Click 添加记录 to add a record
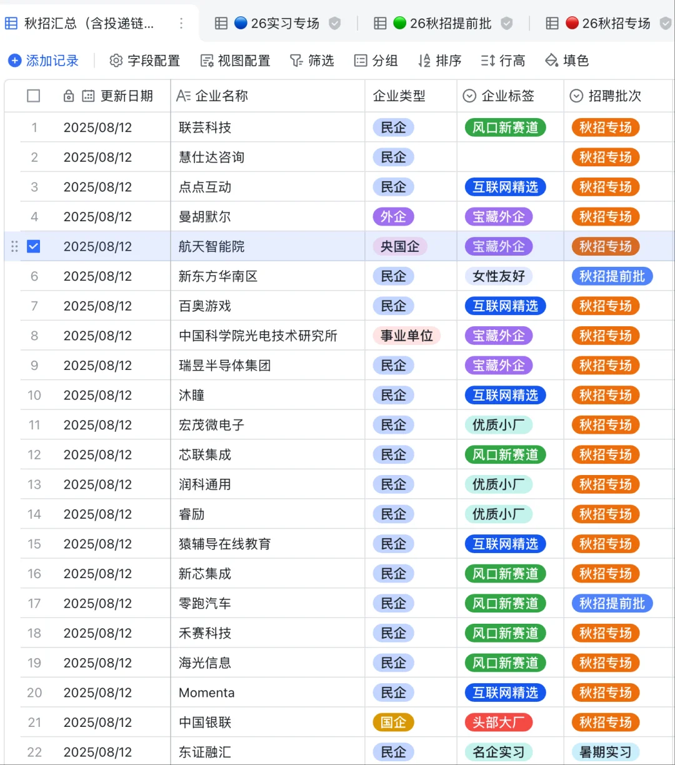The height and width of the screenshot is (765, 675). click(43, 61)
